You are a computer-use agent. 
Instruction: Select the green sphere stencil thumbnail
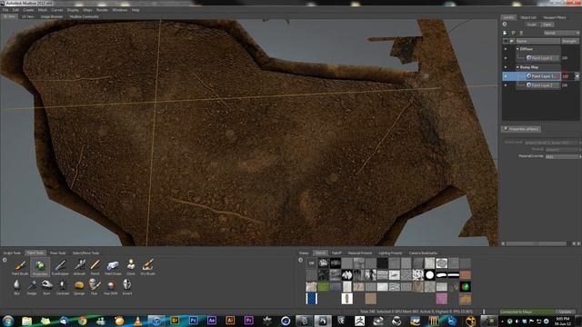click(466, 287)
